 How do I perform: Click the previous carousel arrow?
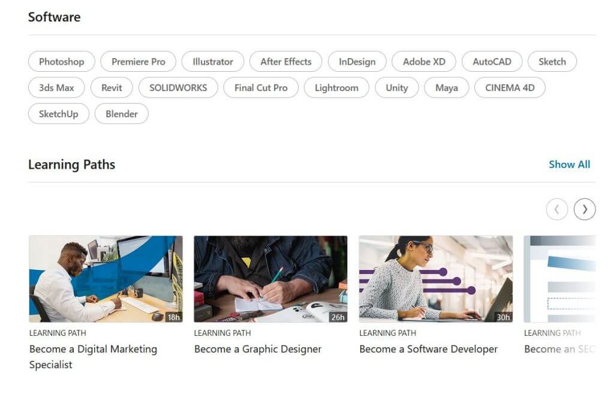[556, 209]
